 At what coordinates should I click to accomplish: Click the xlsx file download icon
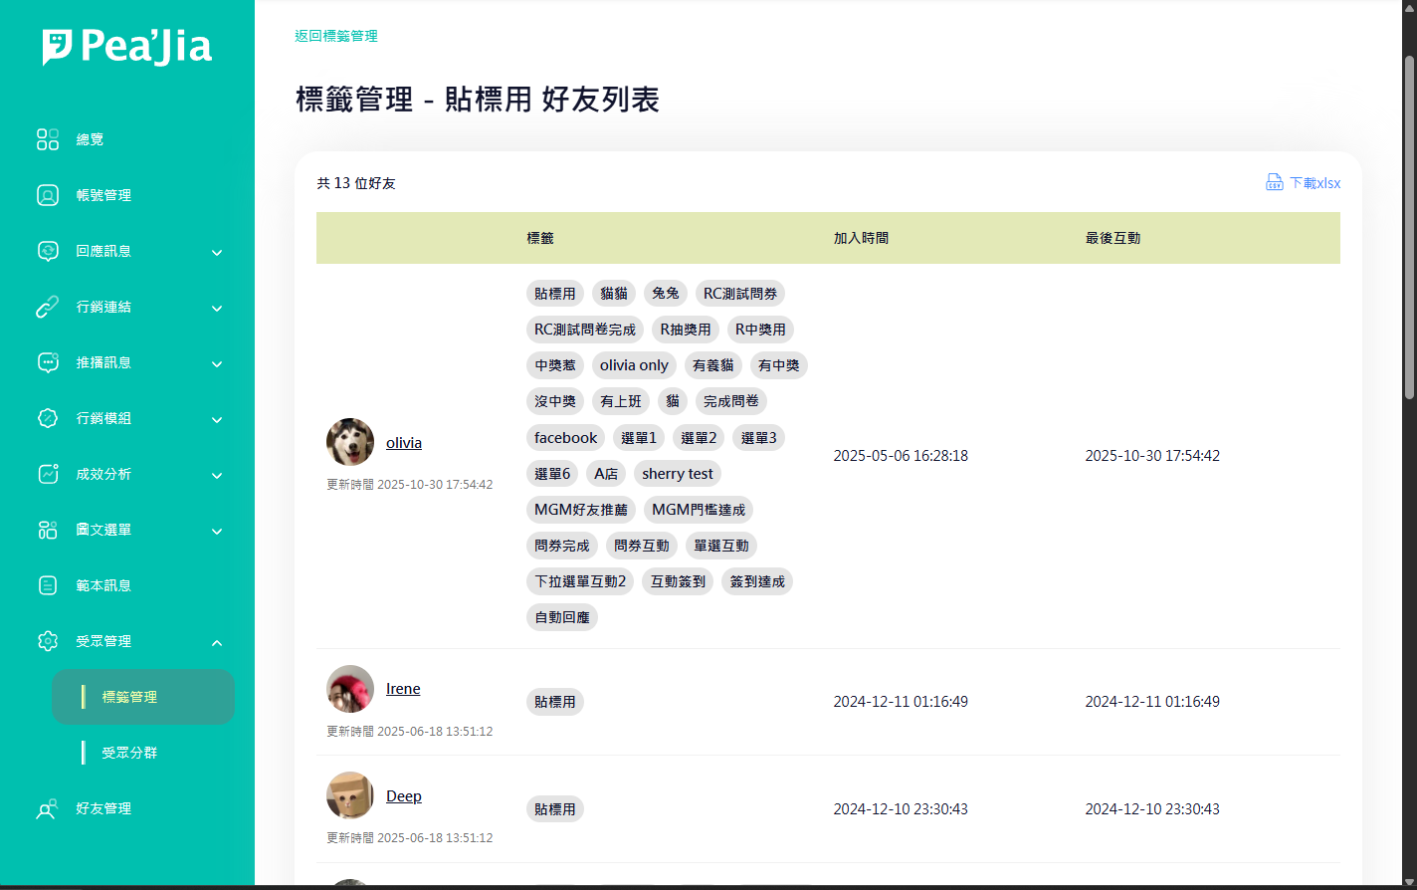coord(1274,183)
